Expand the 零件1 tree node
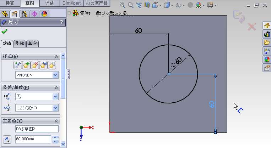 coord(70,13)
